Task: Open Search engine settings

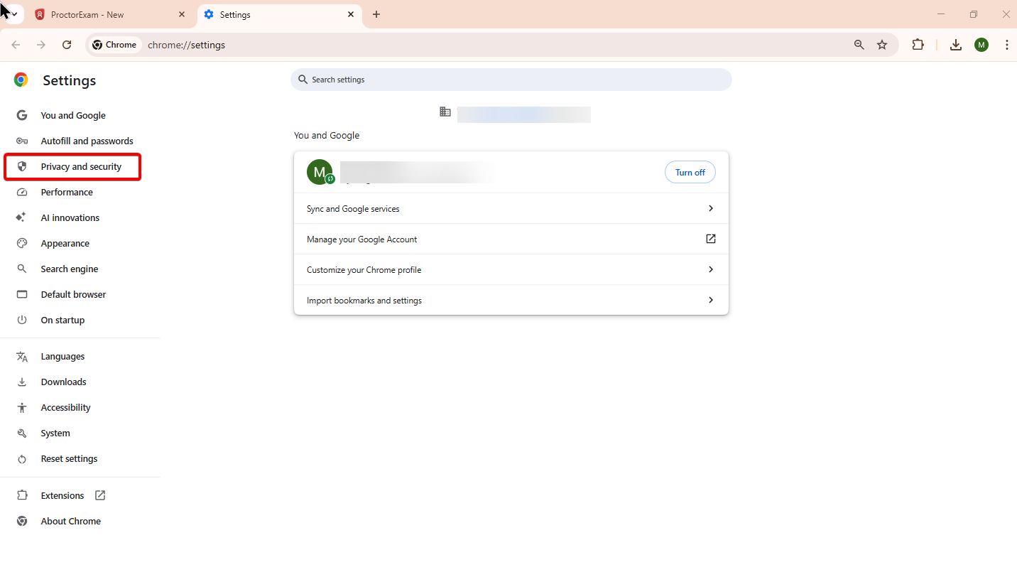Action: tap(70, 269)
